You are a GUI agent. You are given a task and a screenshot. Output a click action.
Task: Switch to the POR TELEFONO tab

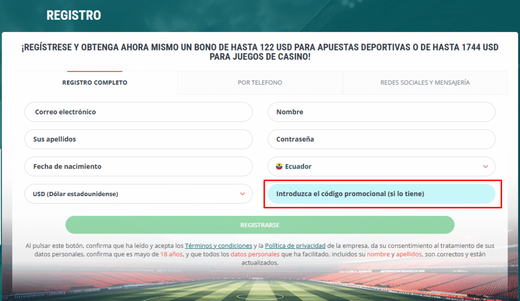point(260,82)
